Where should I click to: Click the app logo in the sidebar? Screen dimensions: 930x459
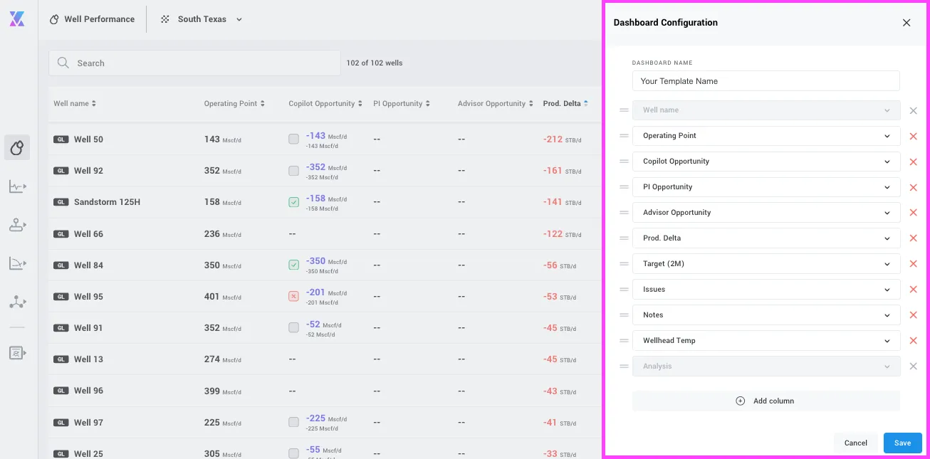[x=17, y=19]
